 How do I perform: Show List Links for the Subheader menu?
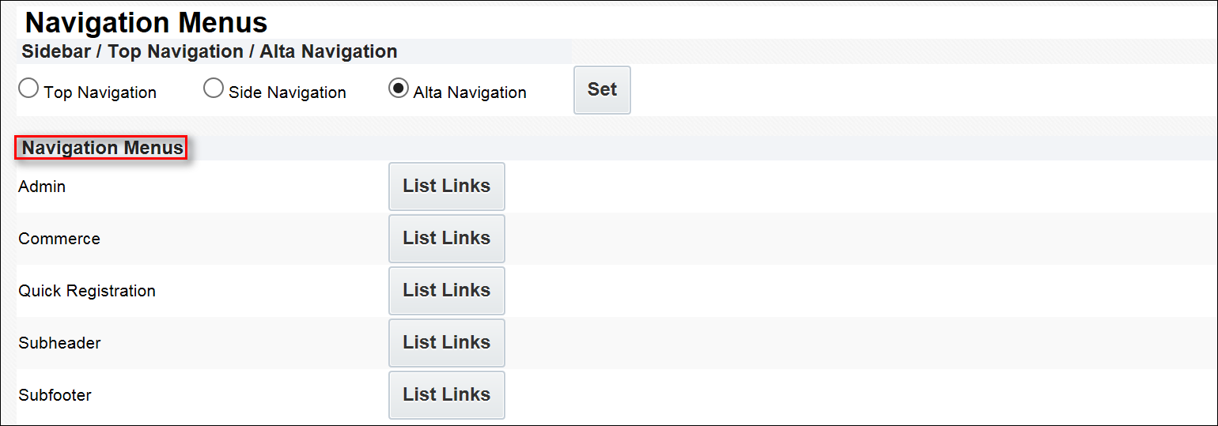coord(446,343)
